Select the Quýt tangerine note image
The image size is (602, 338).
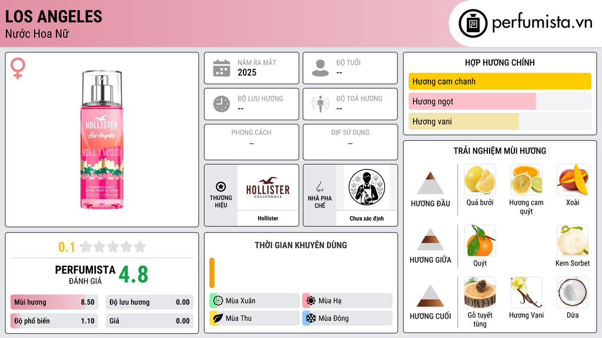480,241
